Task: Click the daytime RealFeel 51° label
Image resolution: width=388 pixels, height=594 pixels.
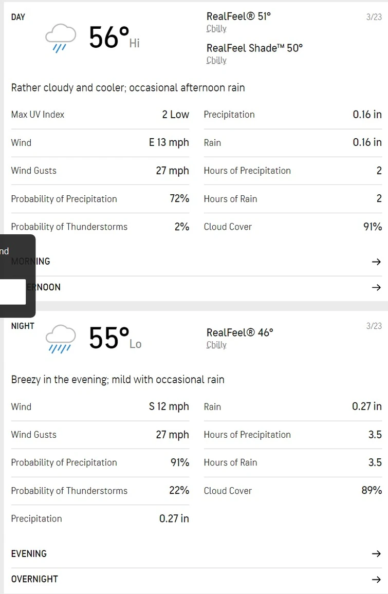Action: click(x=238, y=16)
